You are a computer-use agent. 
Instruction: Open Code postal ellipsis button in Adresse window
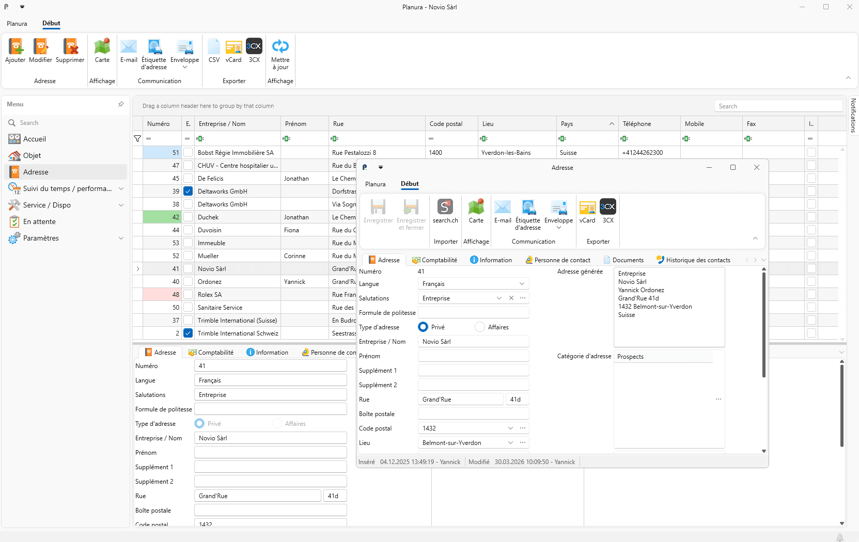click(523, 428)
